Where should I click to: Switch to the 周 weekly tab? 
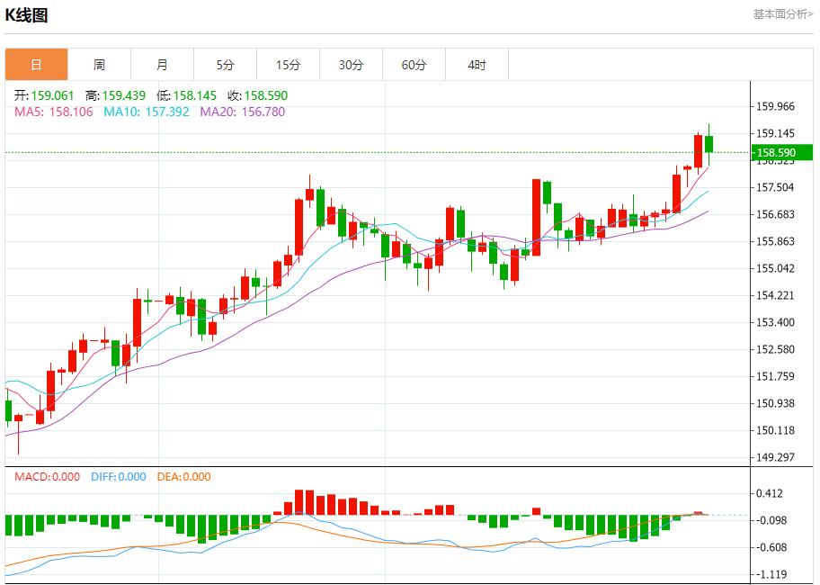(x=99, y=65)
